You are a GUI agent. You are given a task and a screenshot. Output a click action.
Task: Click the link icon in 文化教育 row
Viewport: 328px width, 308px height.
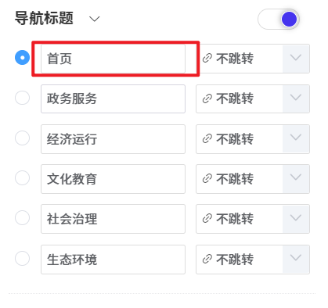click(x=207, y=179)
